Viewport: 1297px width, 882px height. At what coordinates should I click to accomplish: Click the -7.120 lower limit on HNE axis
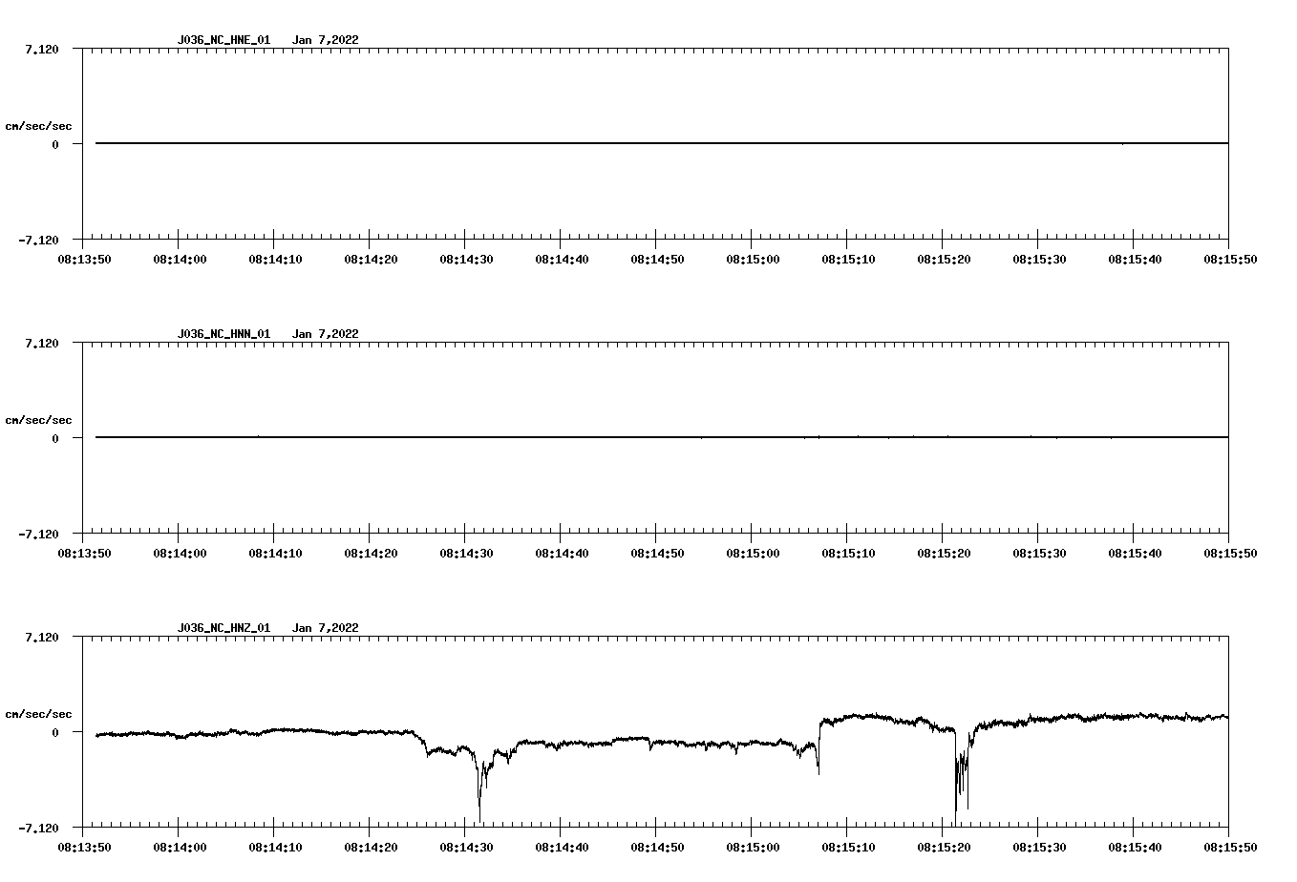click(x=38, y=240)
